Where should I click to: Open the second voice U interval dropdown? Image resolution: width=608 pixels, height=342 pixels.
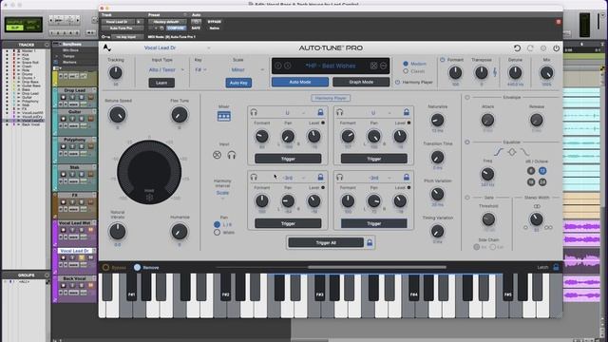click(381, 113)
